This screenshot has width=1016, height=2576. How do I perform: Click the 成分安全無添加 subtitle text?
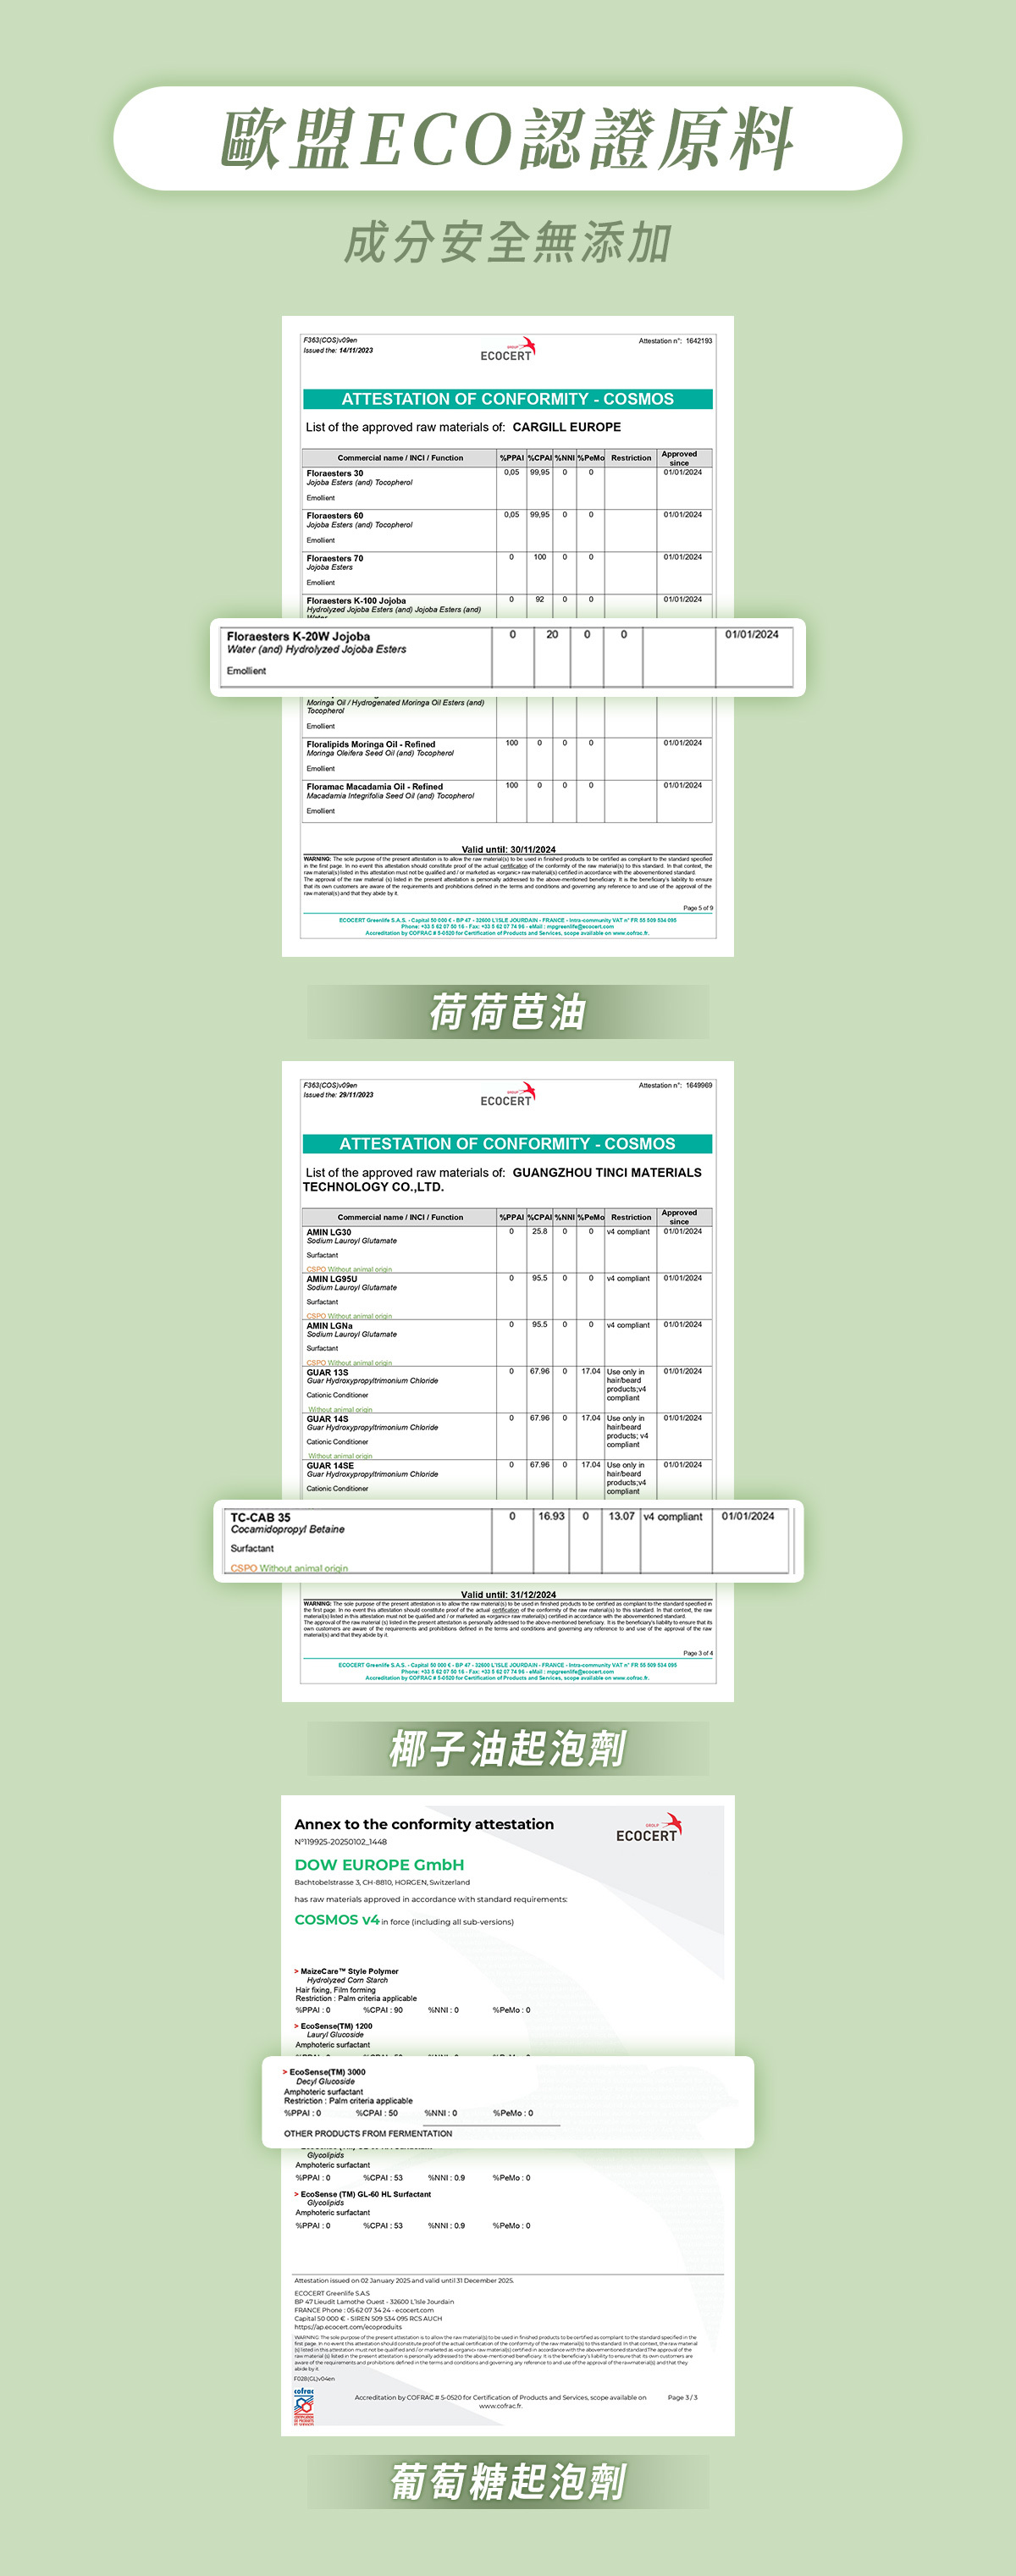coord(508,243)
